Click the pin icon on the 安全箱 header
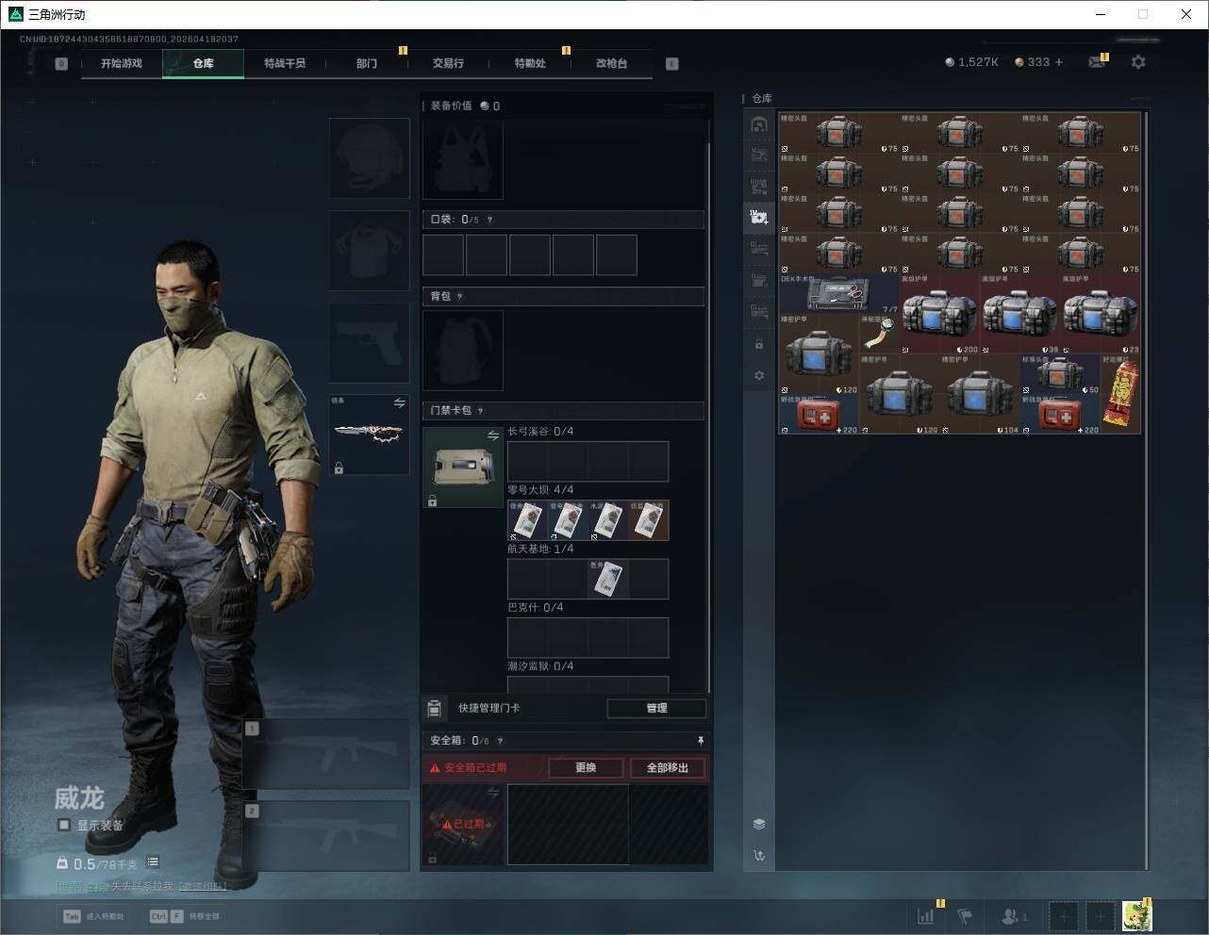Image resolution: width=1209 pixels, height=935 pixels. tap(700, 741)
